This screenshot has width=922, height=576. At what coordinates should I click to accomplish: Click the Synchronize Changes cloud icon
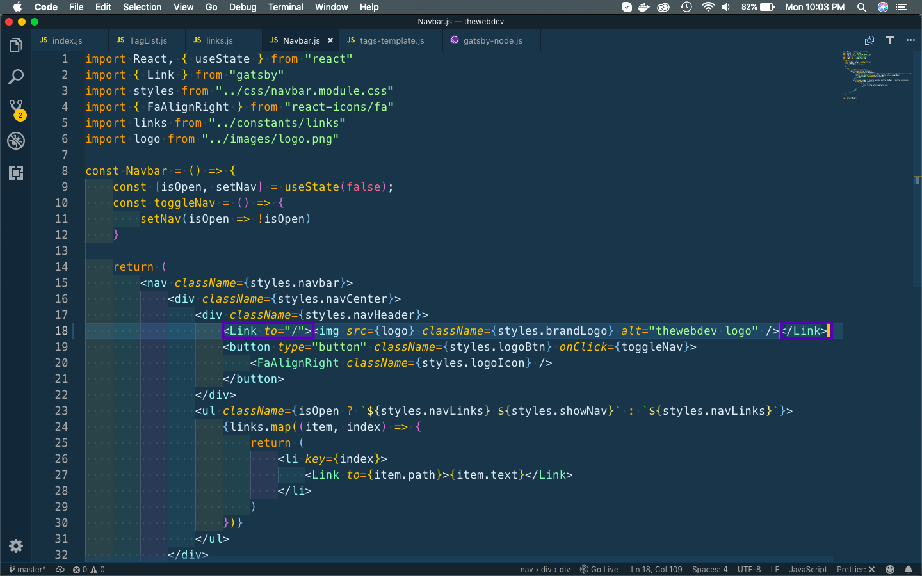click(x=60, y=570)
